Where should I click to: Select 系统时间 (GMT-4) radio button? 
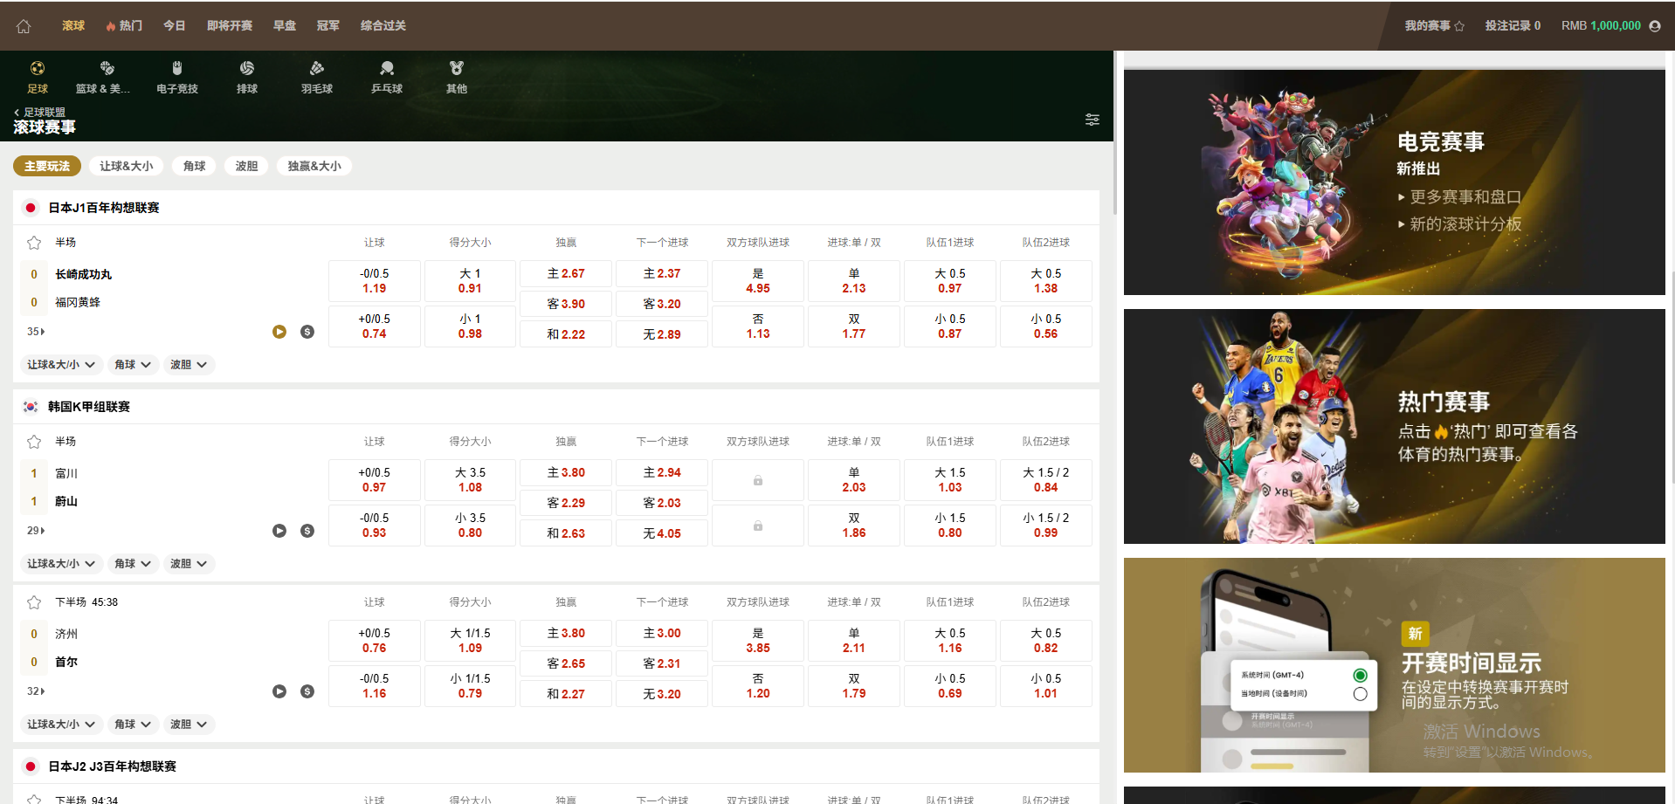[x=1360, y=675]
